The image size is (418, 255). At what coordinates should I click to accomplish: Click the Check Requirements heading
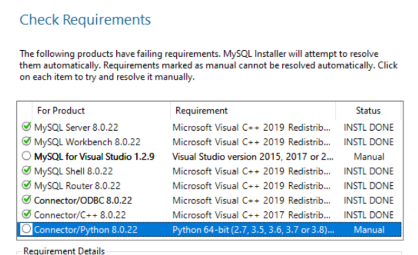coord(85,20)
